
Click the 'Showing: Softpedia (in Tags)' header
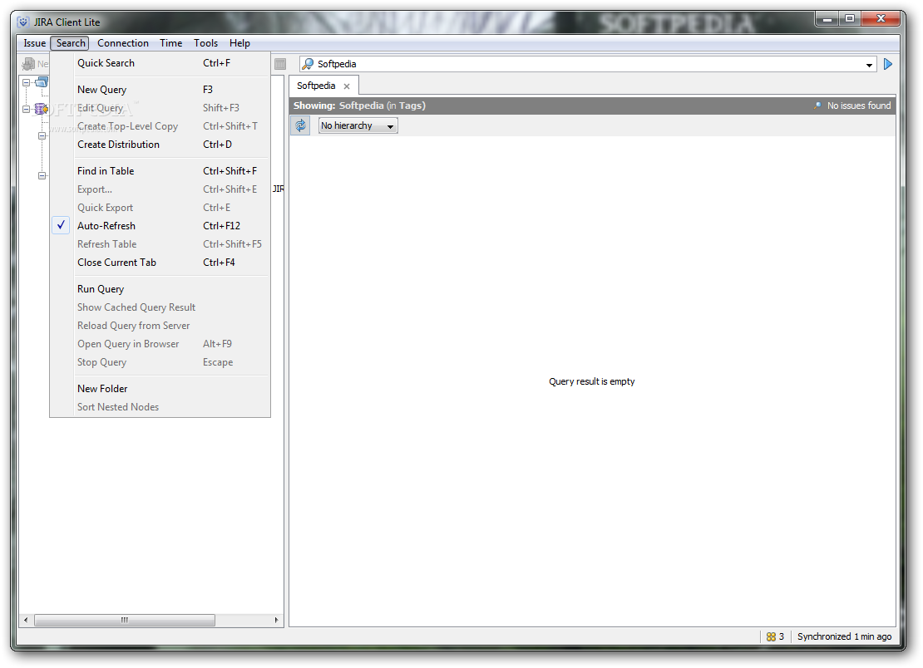pos(359,106)
